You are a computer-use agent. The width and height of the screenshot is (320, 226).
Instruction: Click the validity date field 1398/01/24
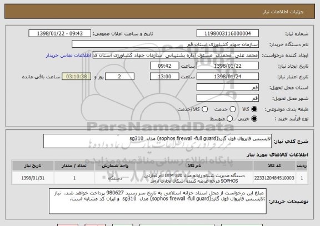[x=228, y=77]
